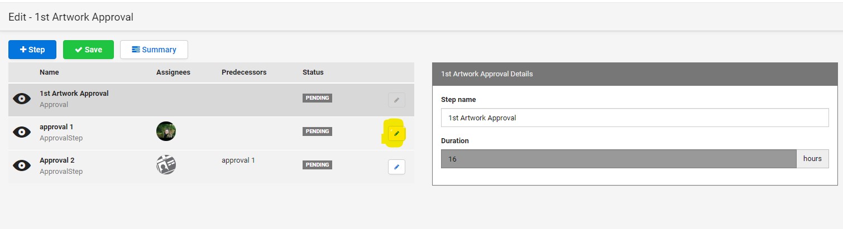Select the Approval 2 step name
Image resolution: width=843 pixels, height=229 pixels.
pos(57,160)
